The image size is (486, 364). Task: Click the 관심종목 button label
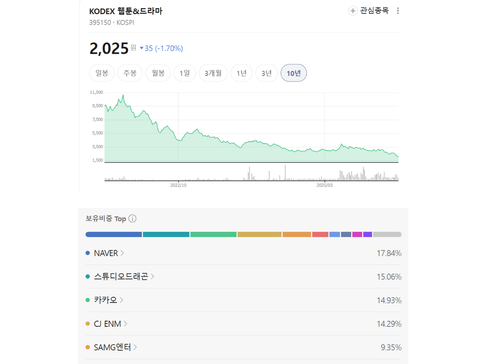pos(374,11)
